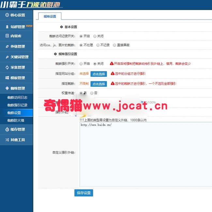
Task: Click the 权重传递 label
Action: click(68, 93)
